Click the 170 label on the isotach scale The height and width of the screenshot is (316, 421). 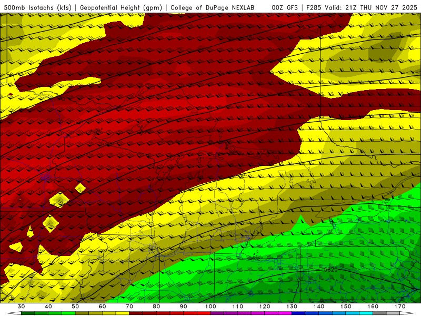pos(400,307)
